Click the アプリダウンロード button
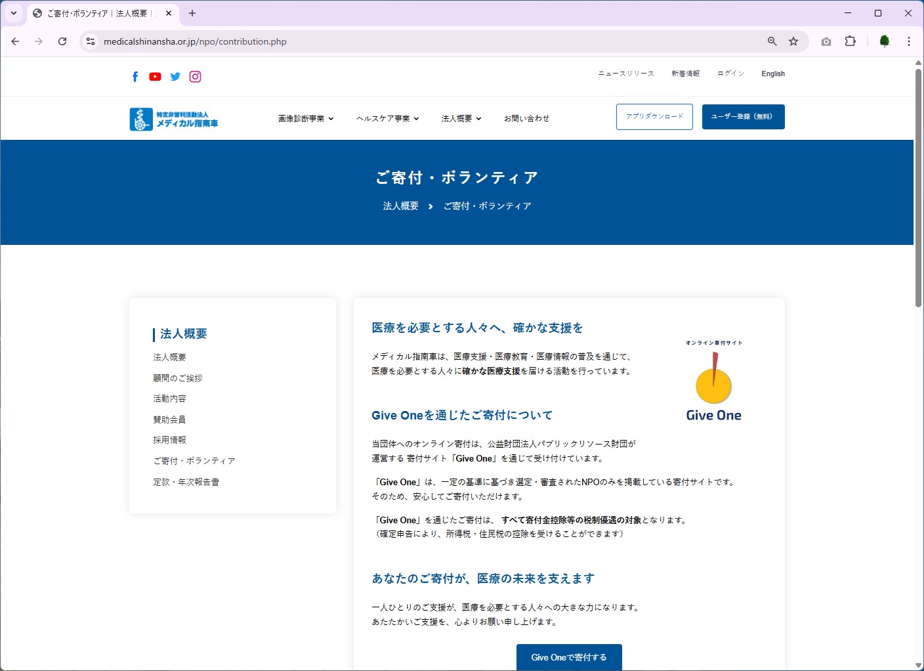 (654, 117)
